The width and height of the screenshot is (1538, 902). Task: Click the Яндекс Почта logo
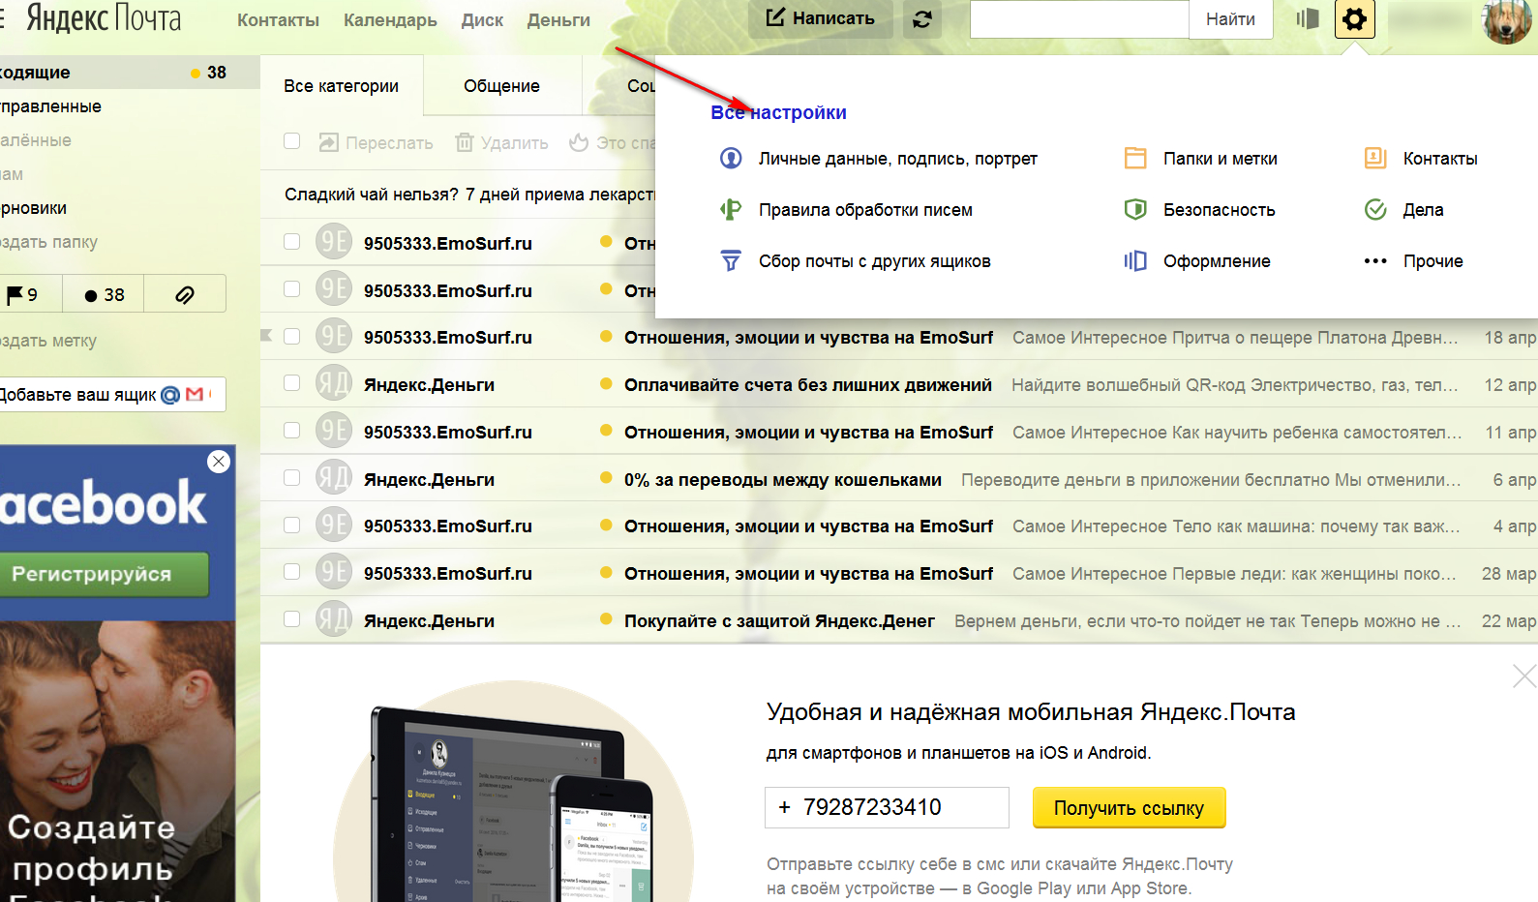pos(104,18)
